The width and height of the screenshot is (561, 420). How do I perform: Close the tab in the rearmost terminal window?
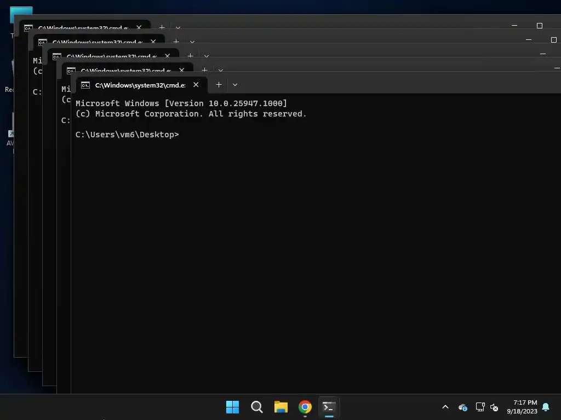click(139, 27)
